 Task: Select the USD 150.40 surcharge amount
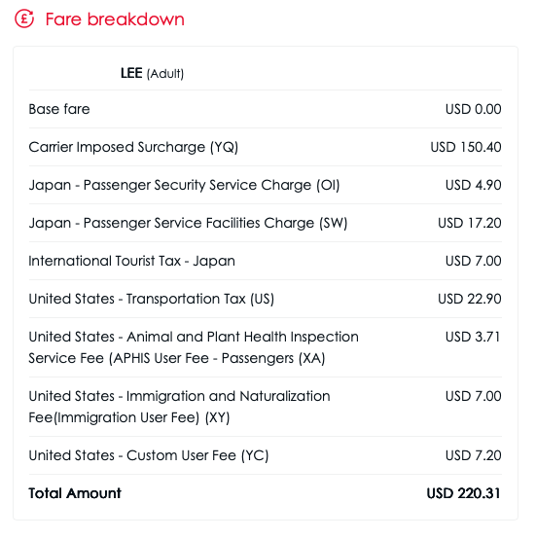pos(466,147)
